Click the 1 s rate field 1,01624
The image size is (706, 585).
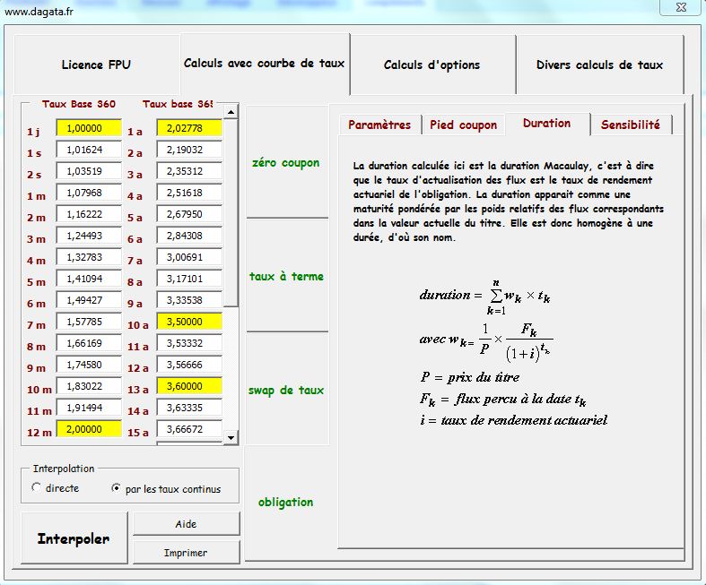pyautogui.click(x=89, y=150)
